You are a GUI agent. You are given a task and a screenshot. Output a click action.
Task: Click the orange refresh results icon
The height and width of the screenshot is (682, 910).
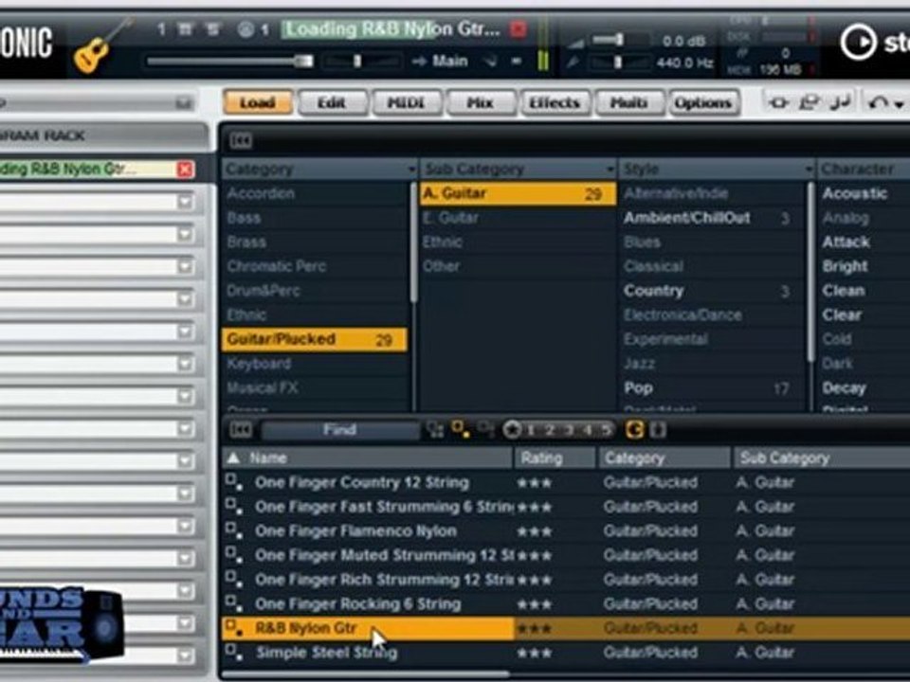(635, 430)
